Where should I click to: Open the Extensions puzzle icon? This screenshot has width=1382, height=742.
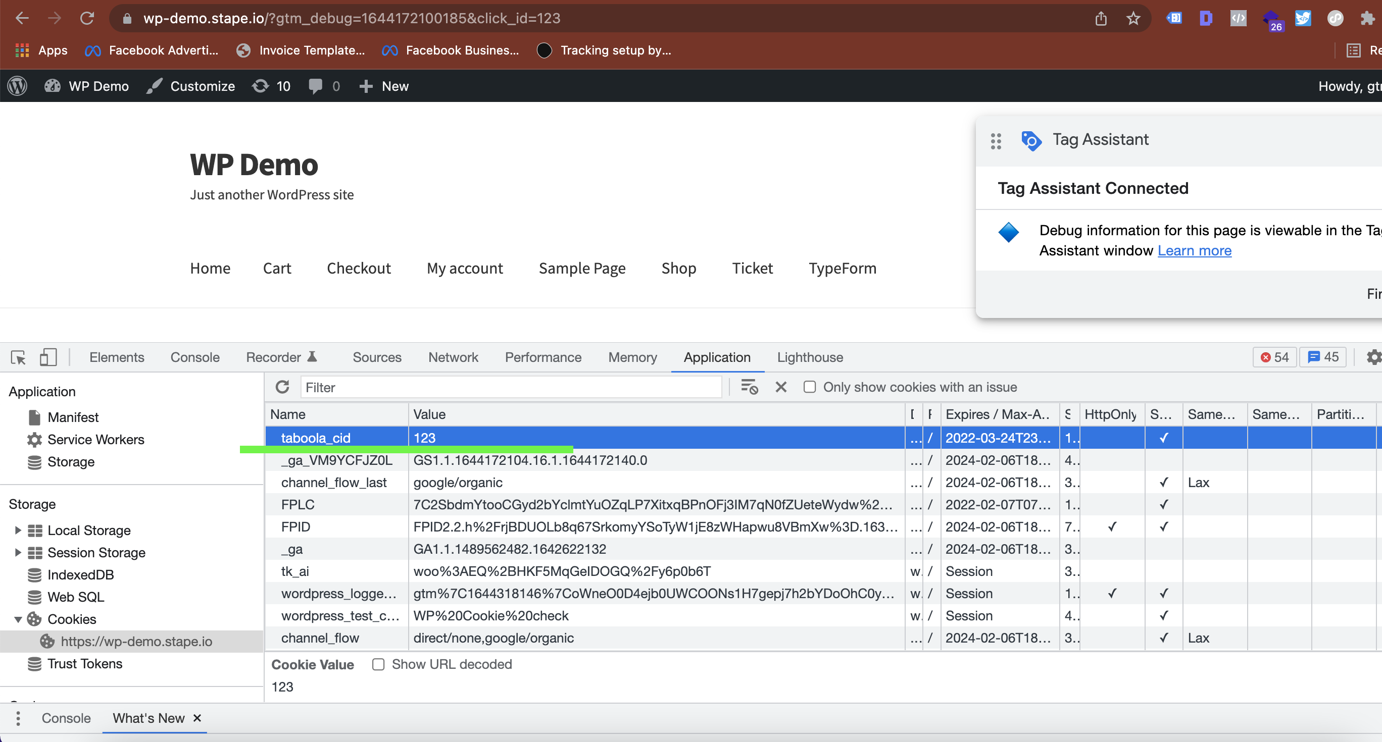pos(1367,19)
